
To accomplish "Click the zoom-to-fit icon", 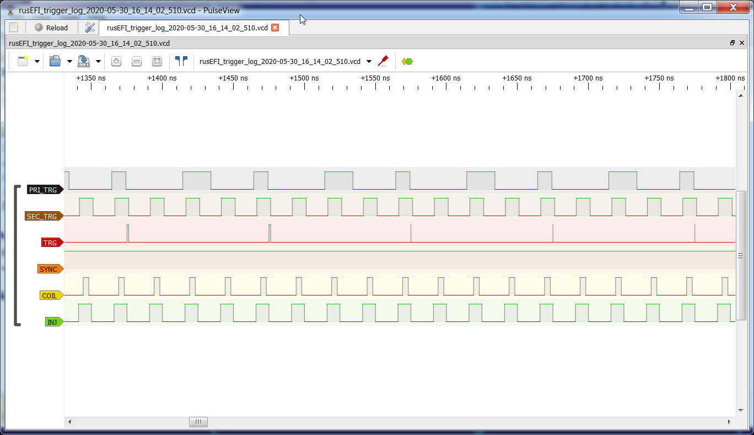I will 157,62.
